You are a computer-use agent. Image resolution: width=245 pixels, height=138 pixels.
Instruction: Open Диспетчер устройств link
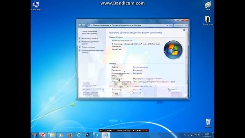(90, 38)
